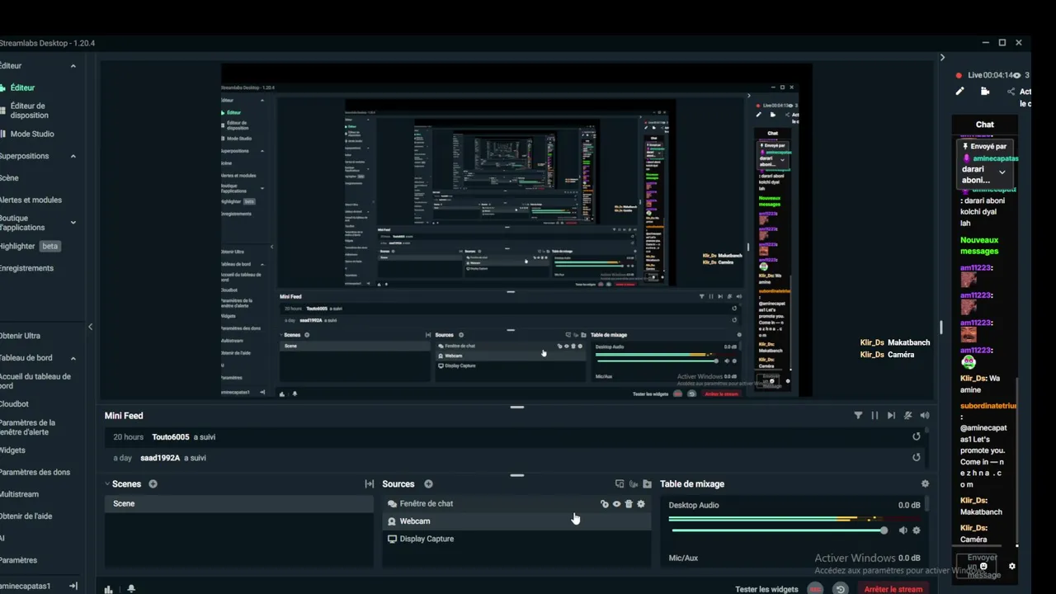
Task: Pause the Mini Feed alert queue
Action: (x=874, y=416)
